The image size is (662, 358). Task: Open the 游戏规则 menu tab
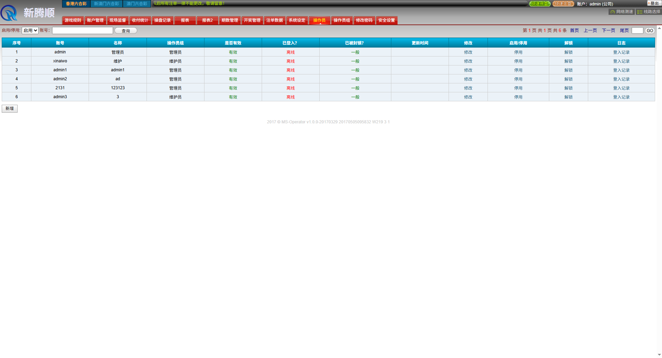tap(73, 20)
